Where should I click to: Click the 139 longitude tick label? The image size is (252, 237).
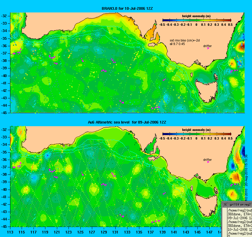(x=162, y=232)
